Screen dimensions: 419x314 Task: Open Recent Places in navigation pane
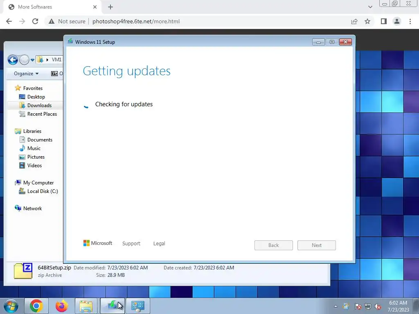[x=38, y=114]
